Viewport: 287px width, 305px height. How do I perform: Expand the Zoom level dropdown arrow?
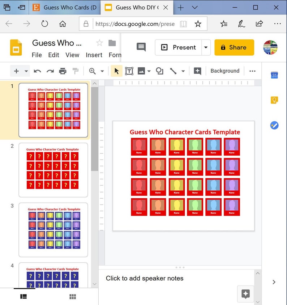pos(102,71)
